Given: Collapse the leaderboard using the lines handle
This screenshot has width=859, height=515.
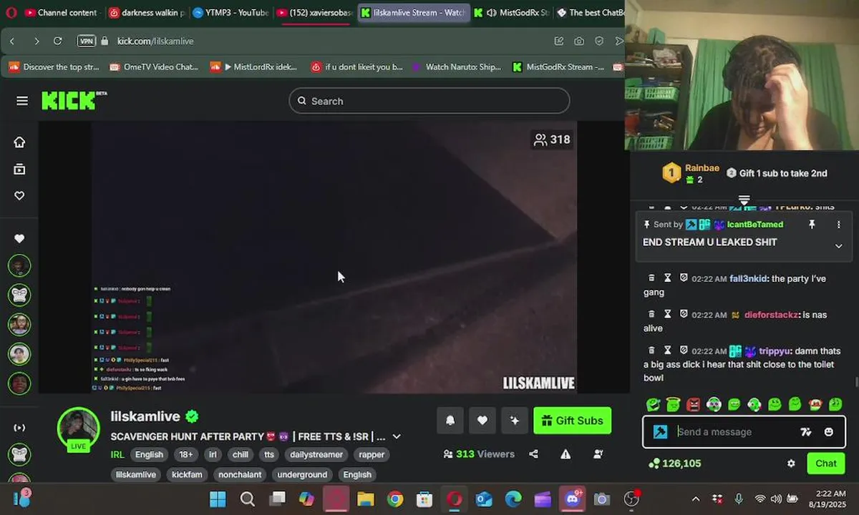Looking at the screenshot, I should tap(744, 200).
